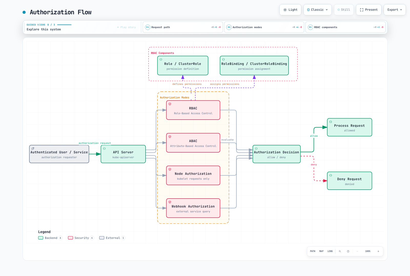Viewport: 410px width, 276px height.
Task: Toggle the External legend filter
Action: [112, 238]
